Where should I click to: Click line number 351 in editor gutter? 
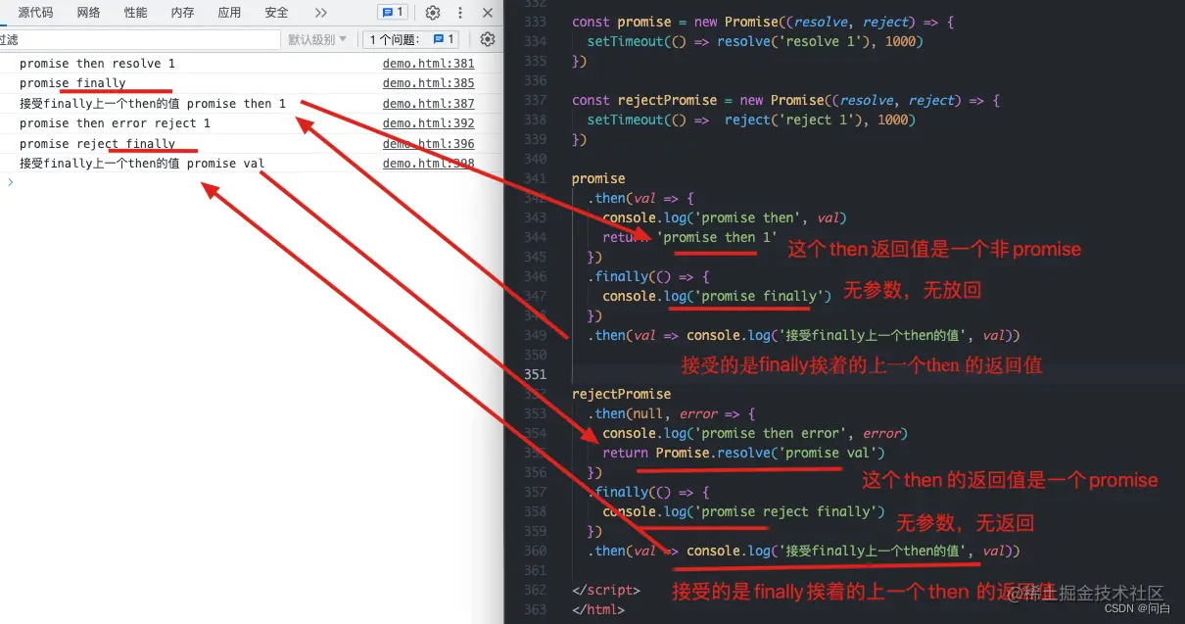(x=536, y=374)
